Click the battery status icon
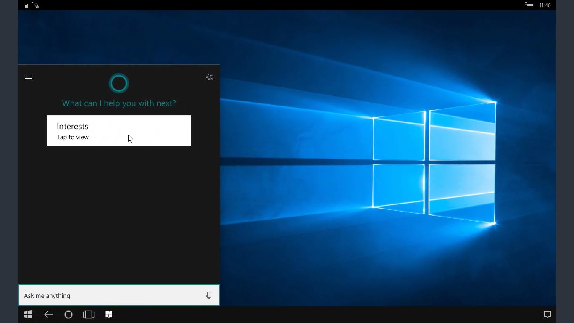This screenshot has width=574, height=323. point(529,5)
